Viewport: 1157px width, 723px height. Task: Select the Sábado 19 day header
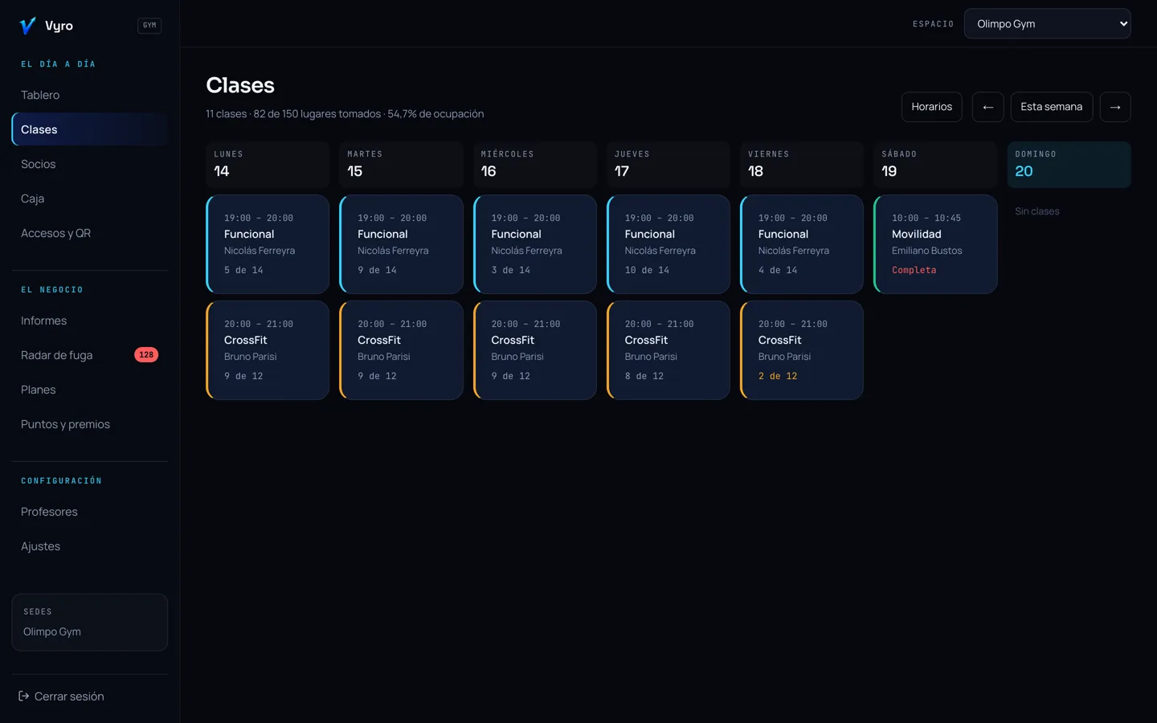click(x=935, y=165)
